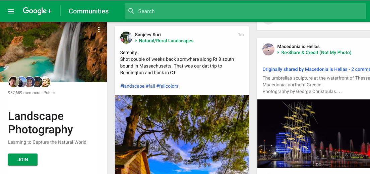
Task: Click the Google+ logo
Action: 37,11
